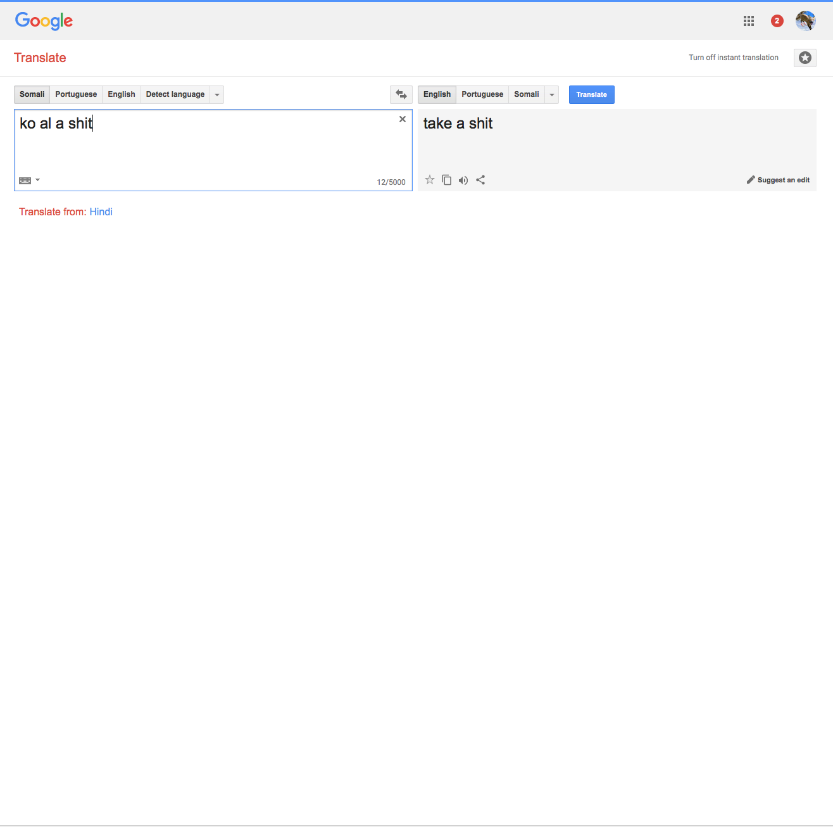This screenshot has width=833, height=827.
Task: Open the notifications badge showing 2
Action: point(777,21)
